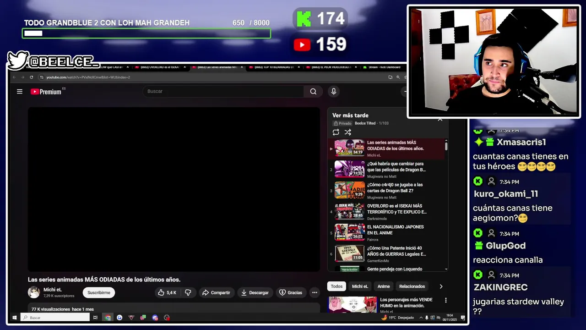Open Los personajes más VENDE HUMO thumbnail
This screenshot has width=586, height=330.
pyautogui.click(x=353, y=305)
